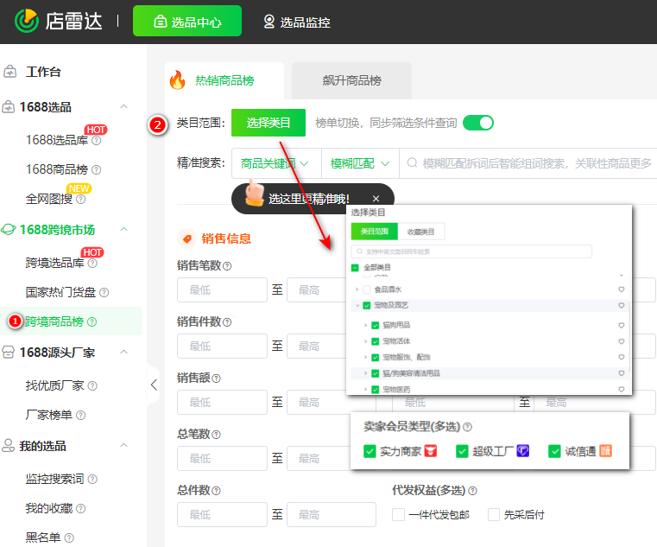Toggle the 榜单切换 sync filter switch
The width and height of the screenshot is (657, 547).
point(478,123)
